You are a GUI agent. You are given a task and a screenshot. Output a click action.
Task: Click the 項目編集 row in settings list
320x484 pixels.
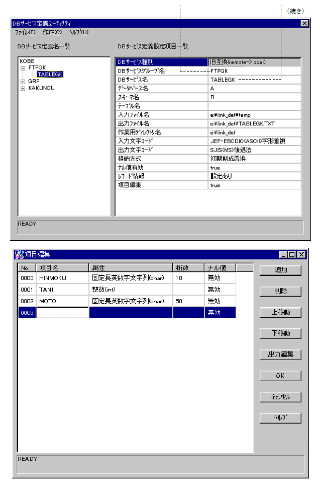(x=208, y=185)
